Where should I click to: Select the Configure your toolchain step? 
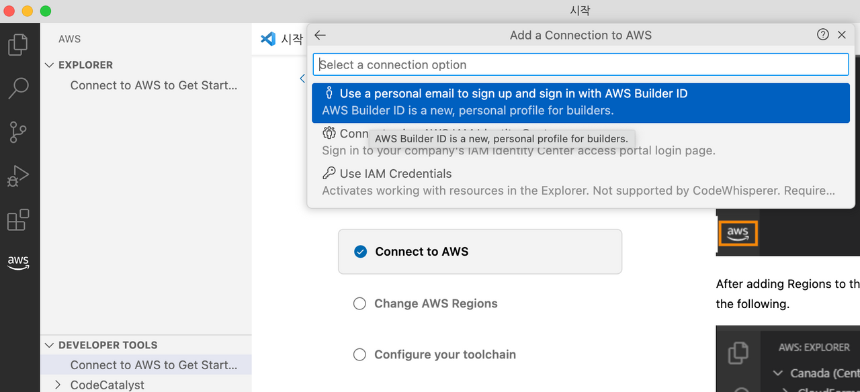tap(435, 354)
